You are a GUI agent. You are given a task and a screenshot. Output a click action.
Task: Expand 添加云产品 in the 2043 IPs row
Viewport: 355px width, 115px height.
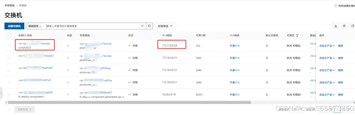(327, 58)
